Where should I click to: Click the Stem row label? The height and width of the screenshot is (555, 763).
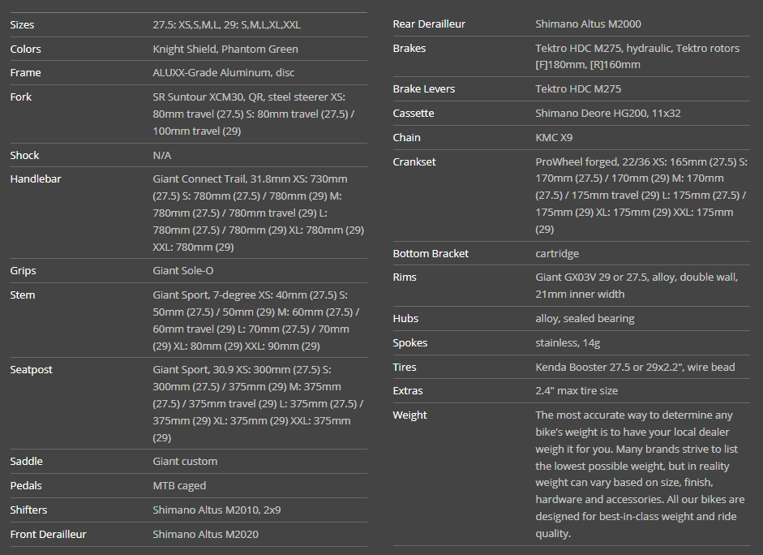coord(23,295)
